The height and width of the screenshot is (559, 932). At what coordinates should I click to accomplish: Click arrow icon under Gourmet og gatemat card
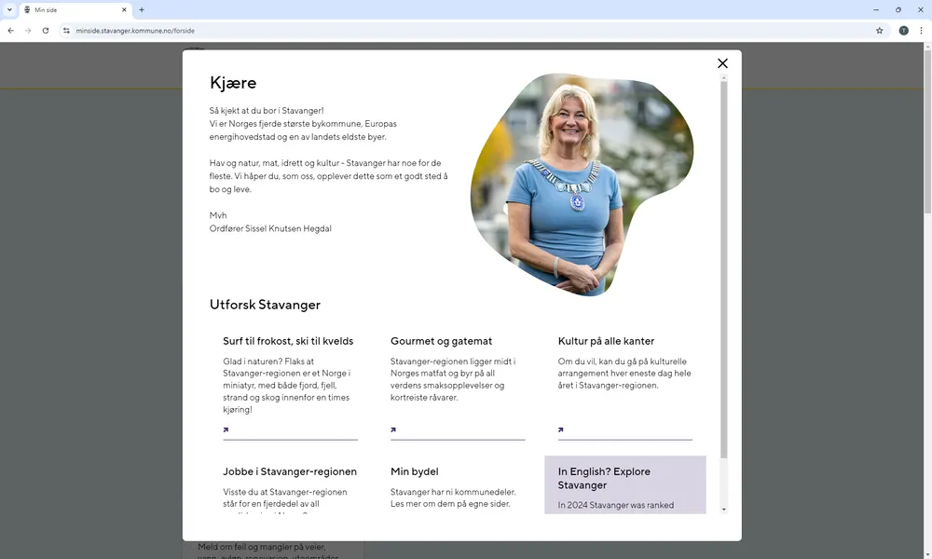[393, 429]
